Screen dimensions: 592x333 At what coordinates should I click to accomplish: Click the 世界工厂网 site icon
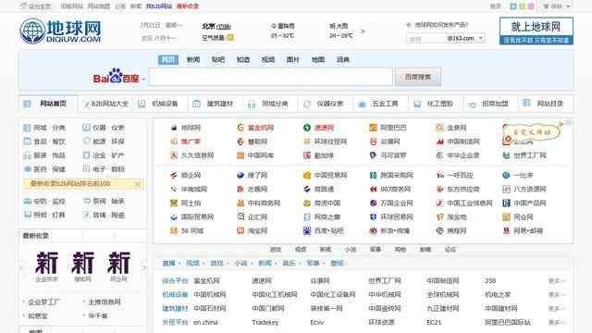pyautogui.click(x=506, y=155)
